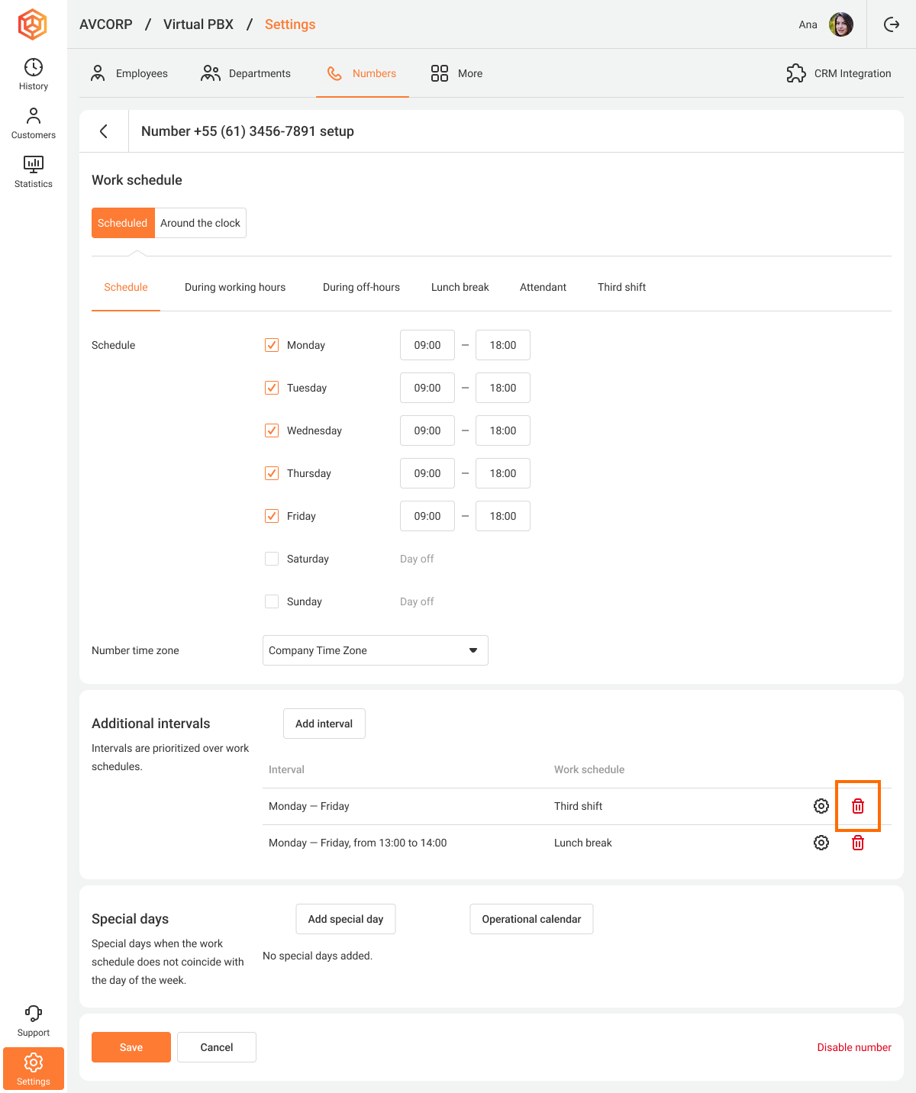Open Support headset icon
This screenshot has width=916, height=1093.
click(x=34, y=1013)
